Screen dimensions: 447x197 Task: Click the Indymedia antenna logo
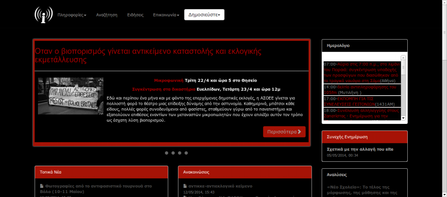pos(44,15)
